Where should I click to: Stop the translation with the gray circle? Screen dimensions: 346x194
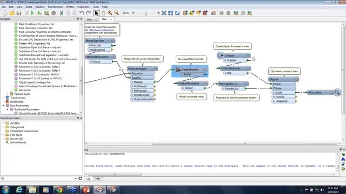point(54,13)
